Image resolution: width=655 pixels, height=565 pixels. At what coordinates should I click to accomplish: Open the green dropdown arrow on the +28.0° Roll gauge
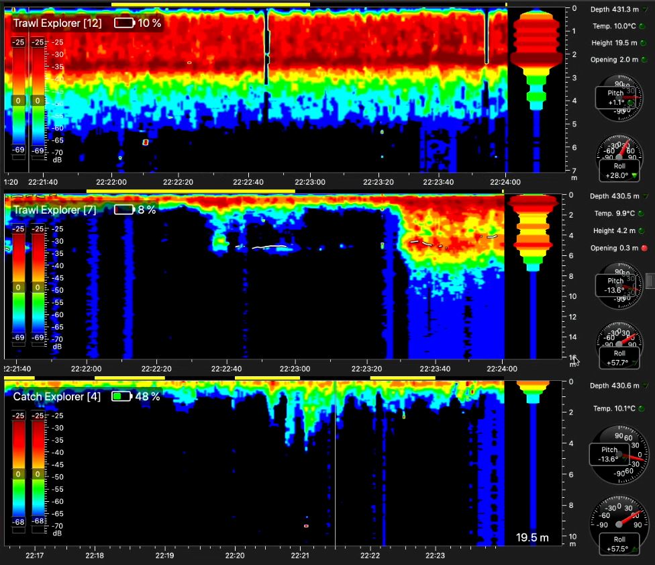(634, 177)
